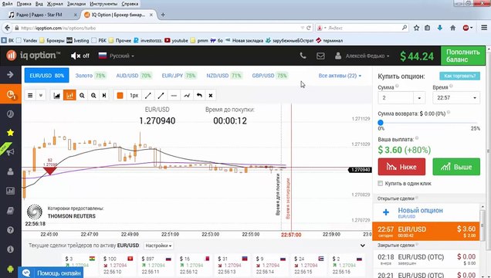Click the browser back button

pos(7,28)
